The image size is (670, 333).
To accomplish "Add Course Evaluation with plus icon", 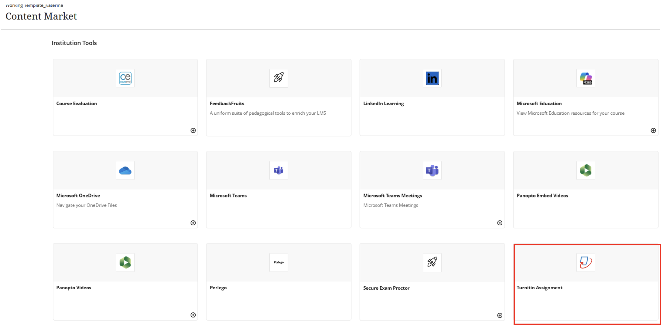I will pos(193,130).
